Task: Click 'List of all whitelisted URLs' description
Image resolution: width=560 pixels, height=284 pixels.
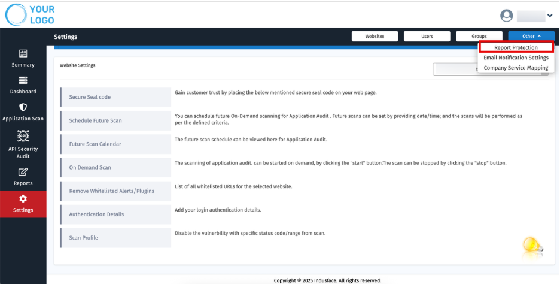Action: tap(233, 186)
